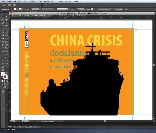Screen dimensions: 156x133
Task: Open Adobe Bridge from application bar
Action: tap(9, 5)
